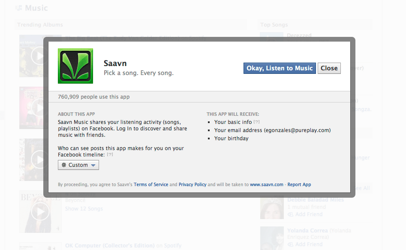Click Yolanda Correa profile photo
Viewport: 406px width, 250px height.
pos(272,238)
